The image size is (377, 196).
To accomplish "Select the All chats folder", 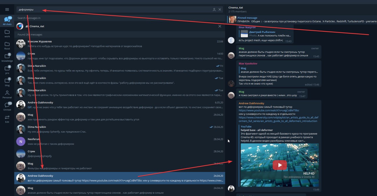I will [7, 21].
